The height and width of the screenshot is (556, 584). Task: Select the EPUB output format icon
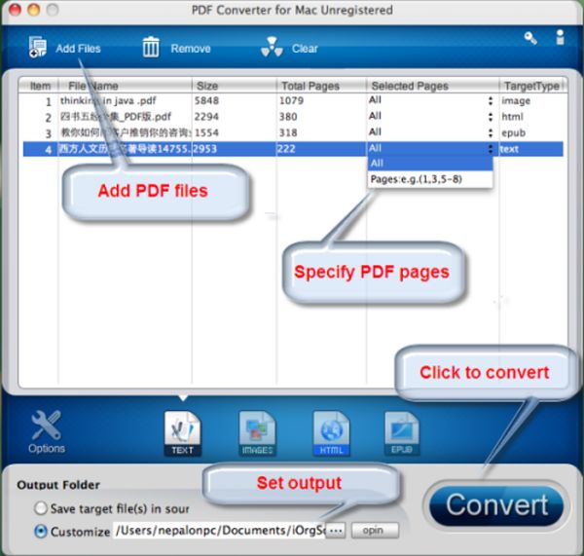click(401, 433)
